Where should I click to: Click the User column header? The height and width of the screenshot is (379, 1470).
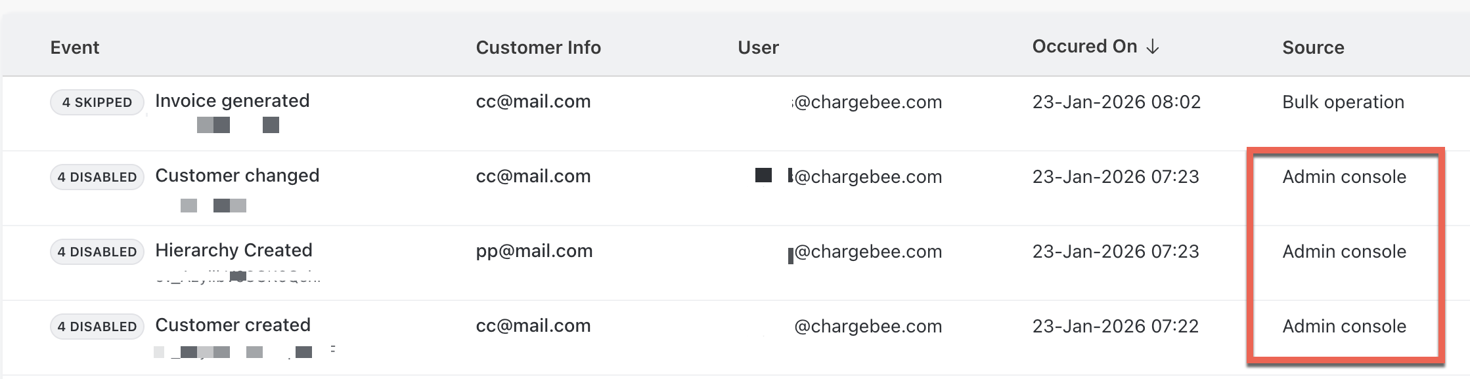[758, 47]
